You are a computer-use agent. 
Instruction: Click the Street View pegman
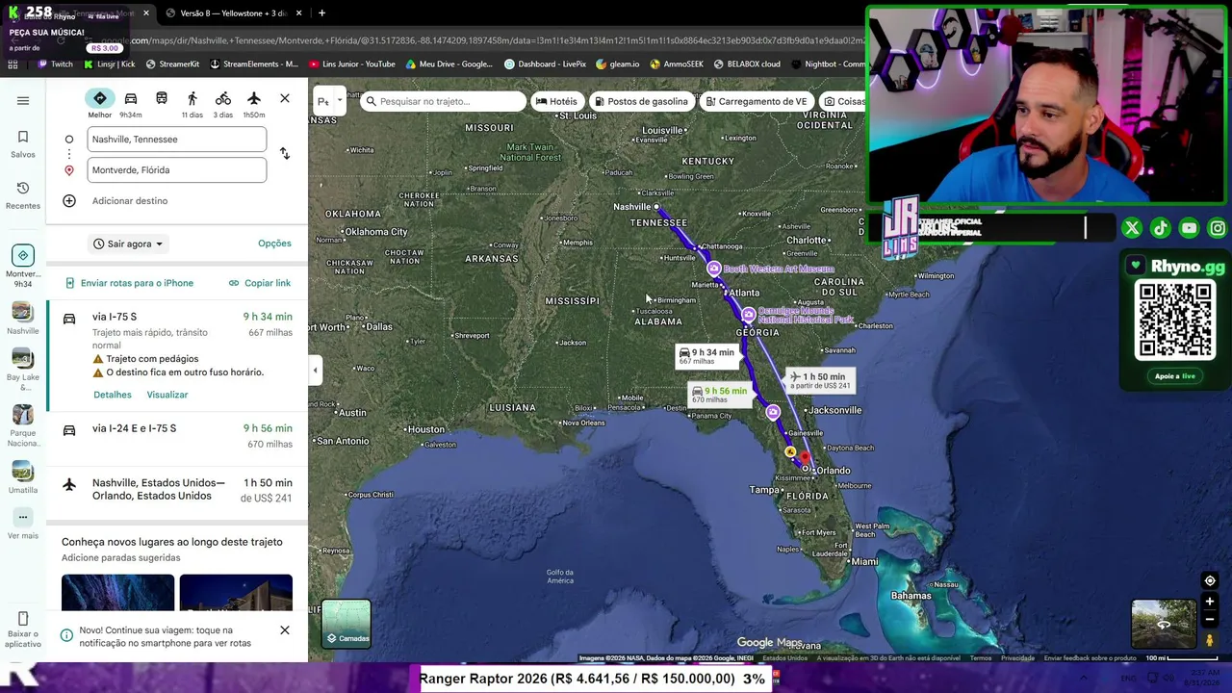click(1210, 640)
